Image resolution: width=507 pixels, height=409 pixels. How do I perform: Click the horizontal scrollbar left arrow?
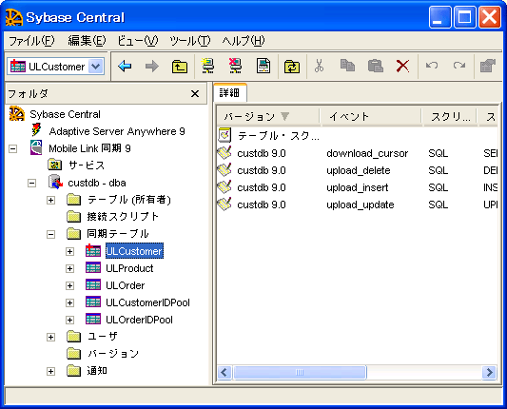tap(224, 372)
